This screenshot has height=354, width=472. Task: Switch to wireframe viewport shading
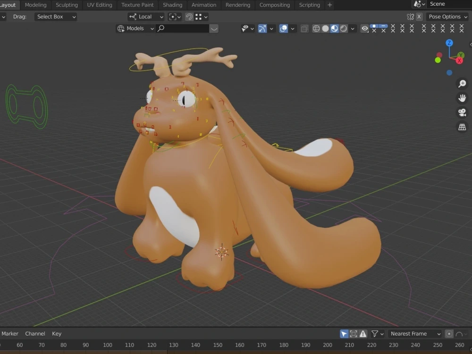click(x=316, y=28)
